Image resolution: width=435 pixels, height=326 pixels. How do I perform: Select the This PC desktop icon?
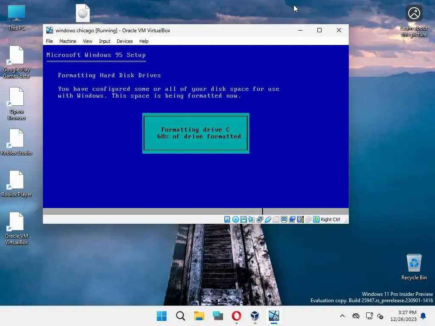coord(17,18)
